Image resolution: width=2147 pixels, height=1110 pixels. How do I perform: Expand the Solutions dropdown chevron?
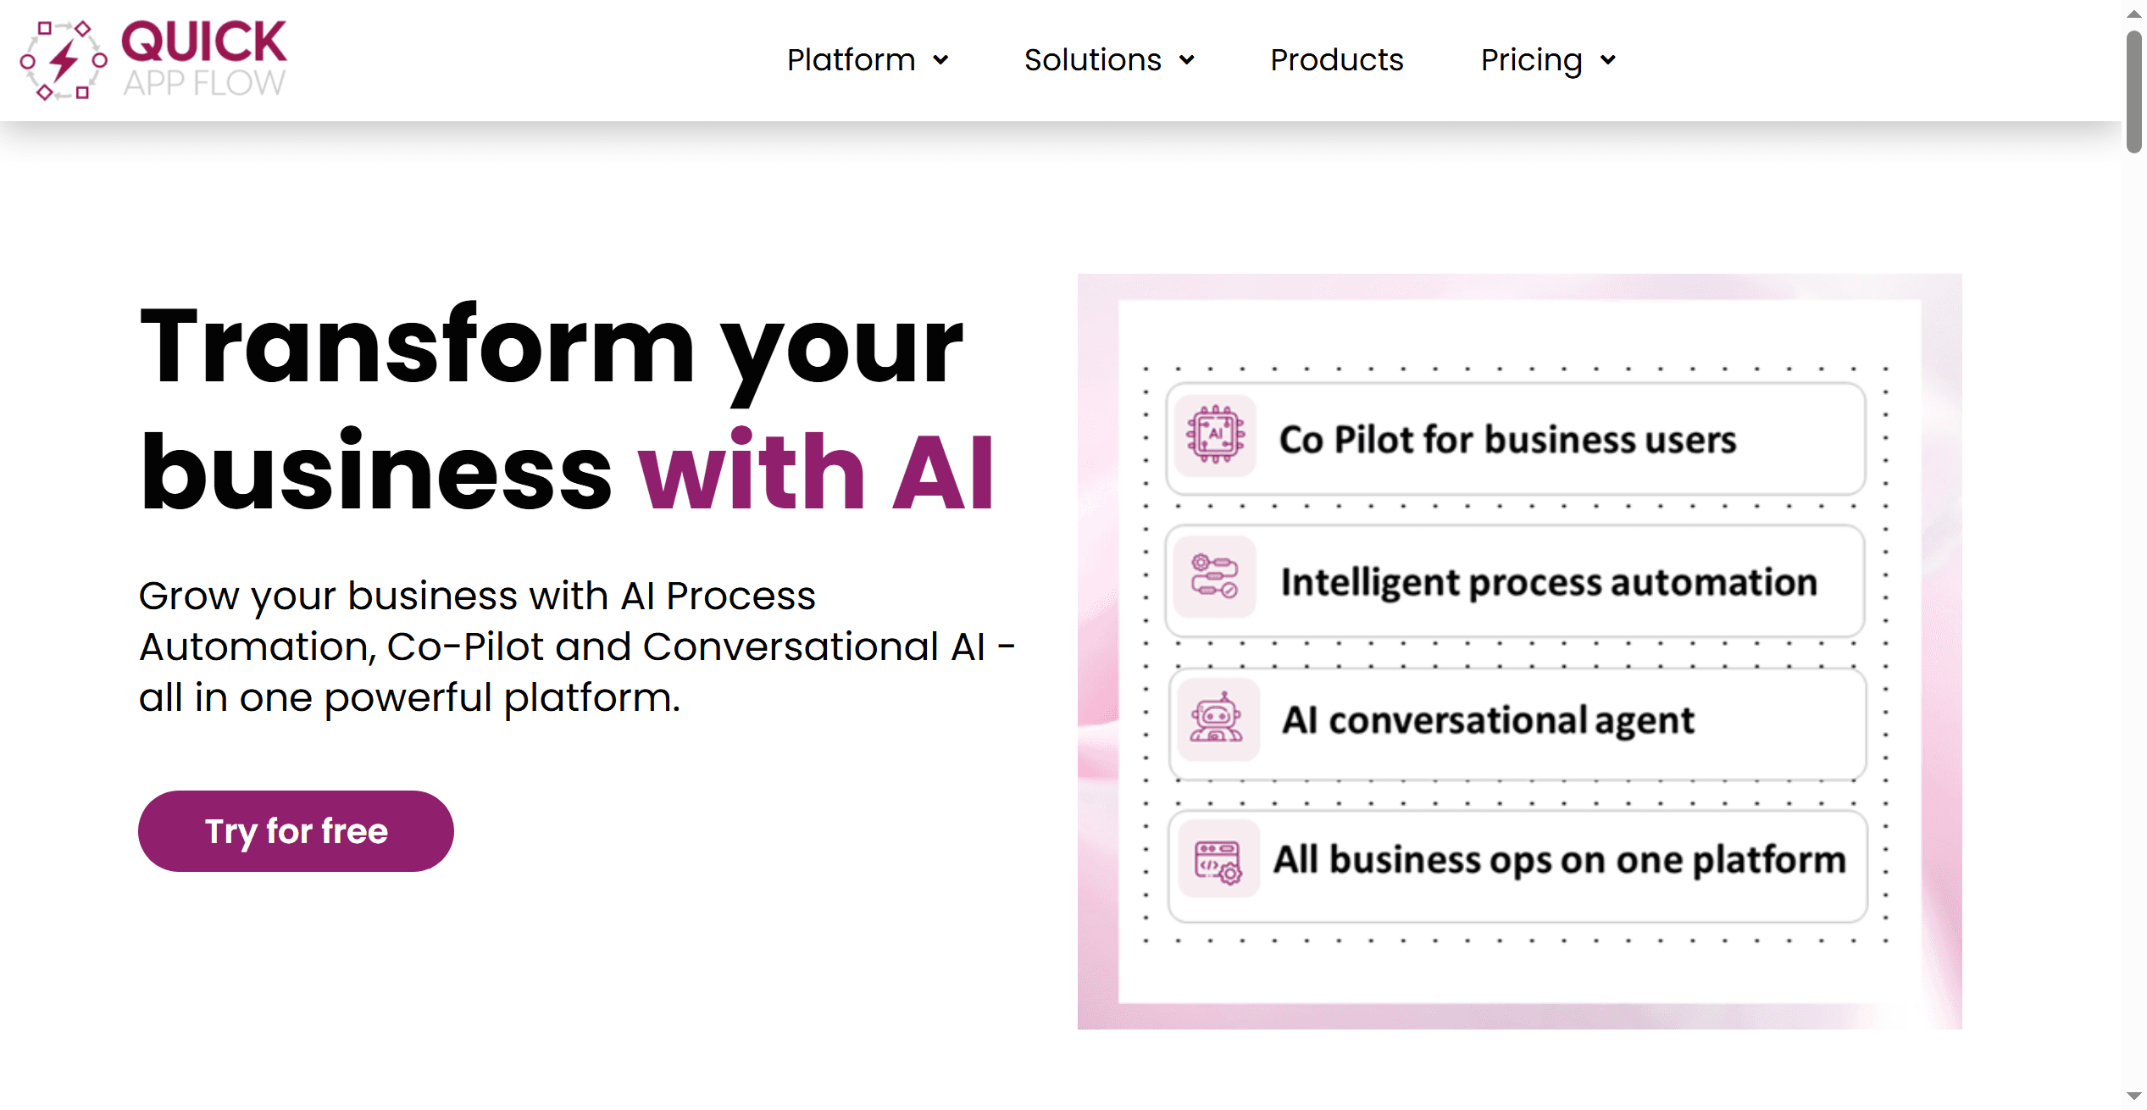(x=1187, y=60)
